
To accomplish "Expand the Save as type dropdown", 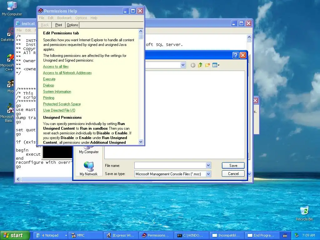I will pyautogui.click(x=208, y=174).
